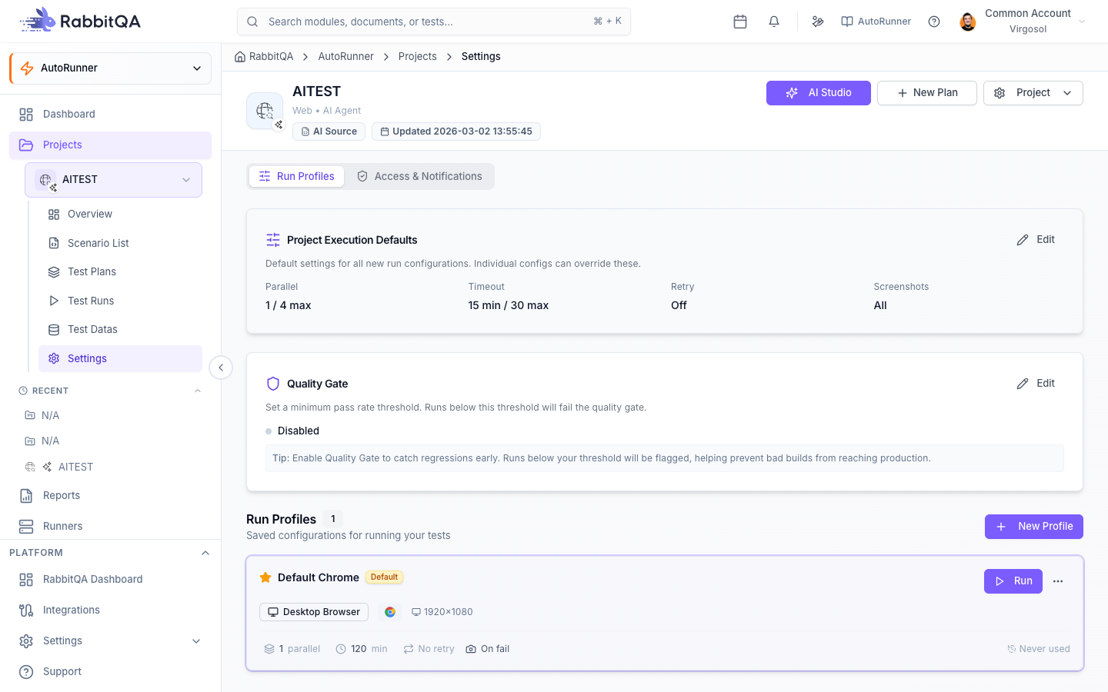Click AutoRunner in the breadcrumb
Image resolution: width=1108 pixels, height=692 pixels.
click(x=346, y=56)
